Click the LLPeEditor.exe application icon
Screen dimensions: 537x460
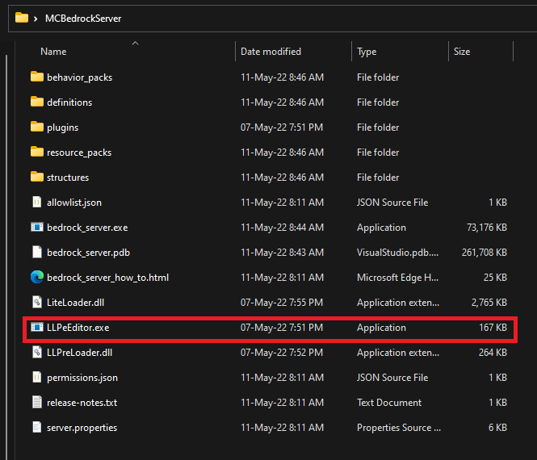(37, 327)
